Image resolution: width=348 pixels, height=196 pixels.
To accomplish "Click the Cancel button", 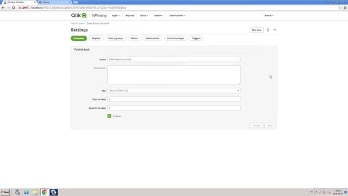I will [x=256, y=126].
